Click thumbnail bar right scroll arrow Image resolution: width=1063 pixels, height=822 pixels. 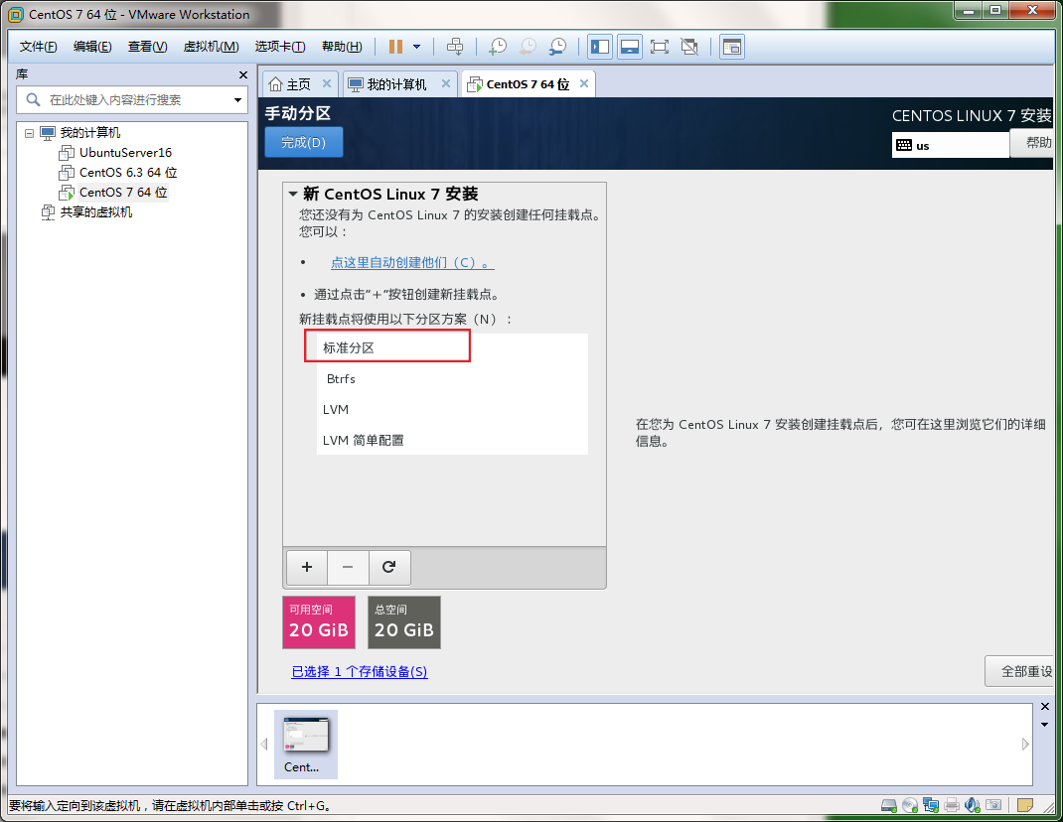[1025, 745]
